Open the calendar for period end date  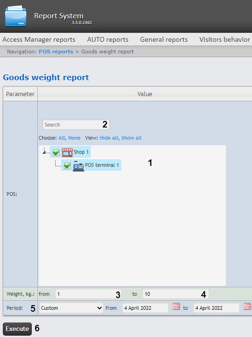[247, 306]
